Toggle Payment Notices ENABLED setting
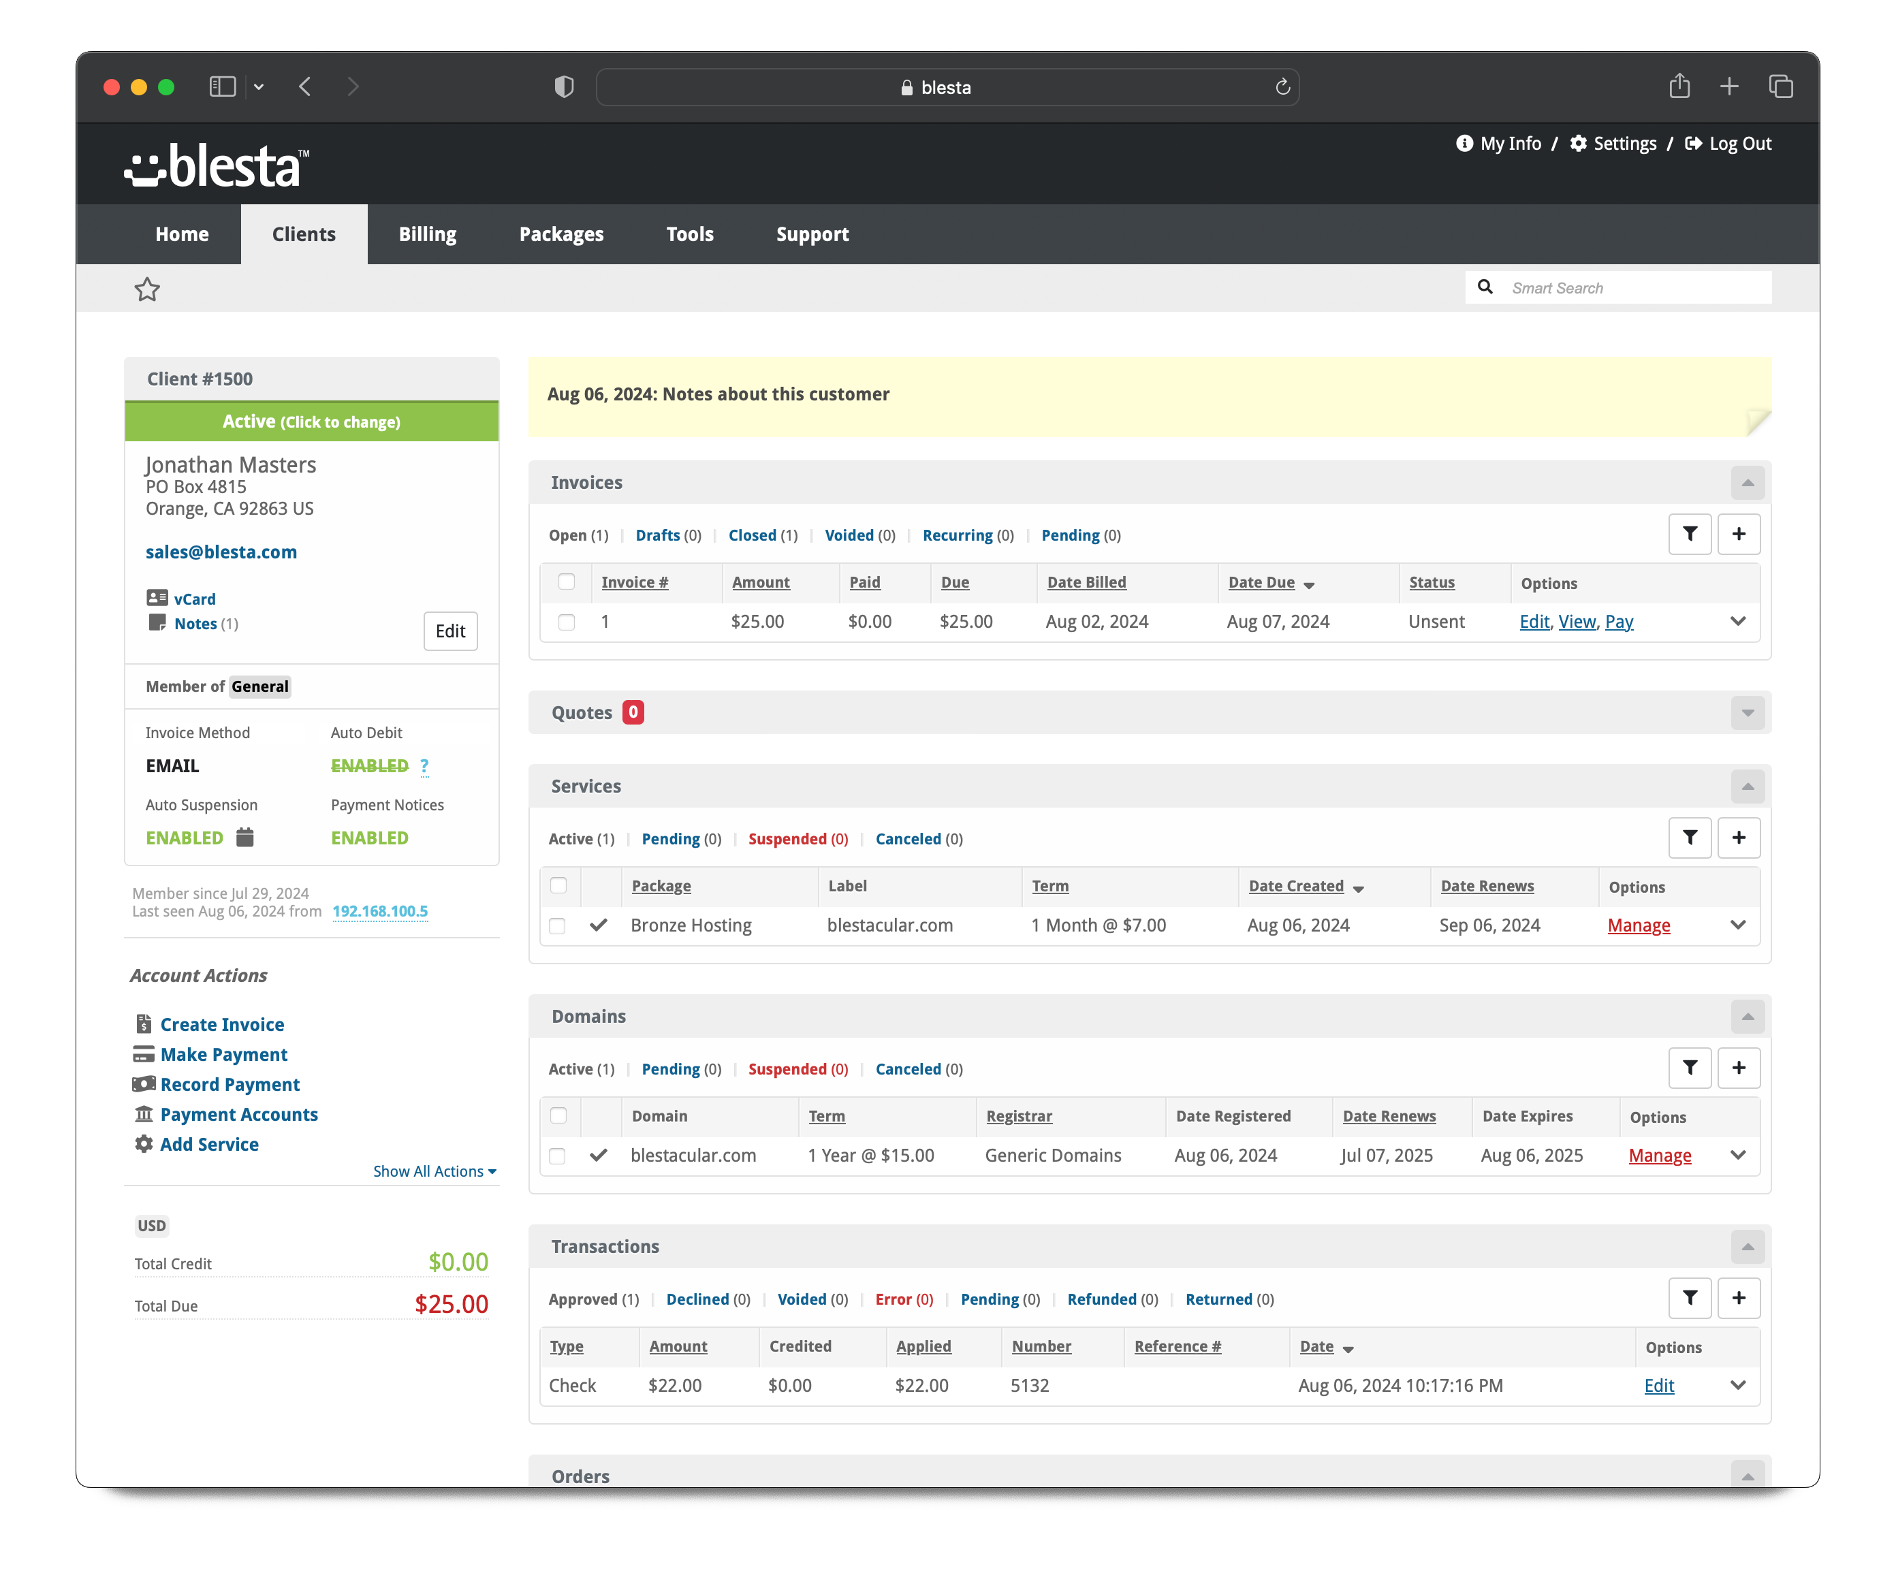Screen dimensions: 1896x1588 (x=369, y=838)
